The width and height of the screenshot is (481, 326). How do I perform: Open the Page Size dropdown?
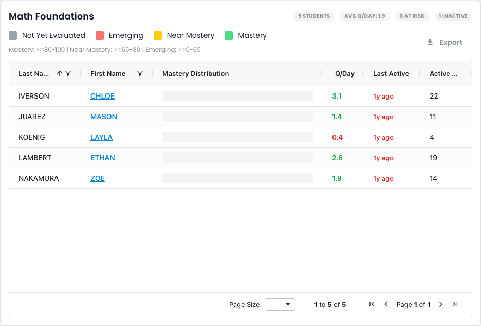[x=280, y=304]
